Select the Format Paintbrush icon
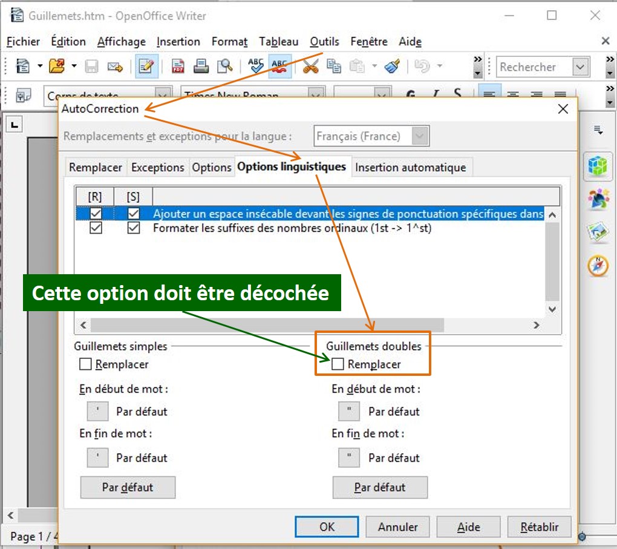Screen dimensions: 617x549 (393, 67)
